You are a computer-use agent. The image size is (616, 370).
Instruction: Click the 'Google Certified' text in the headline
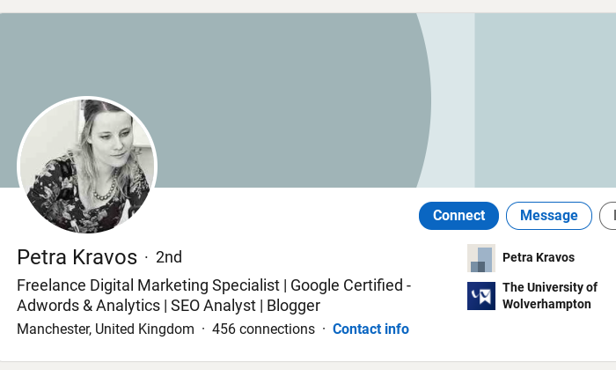347,285
